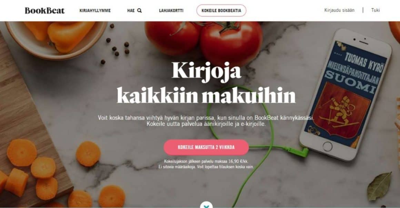Click the scroll-down chevron circle at the page bottom
This screenshot has height=208, width=400.
206,205
